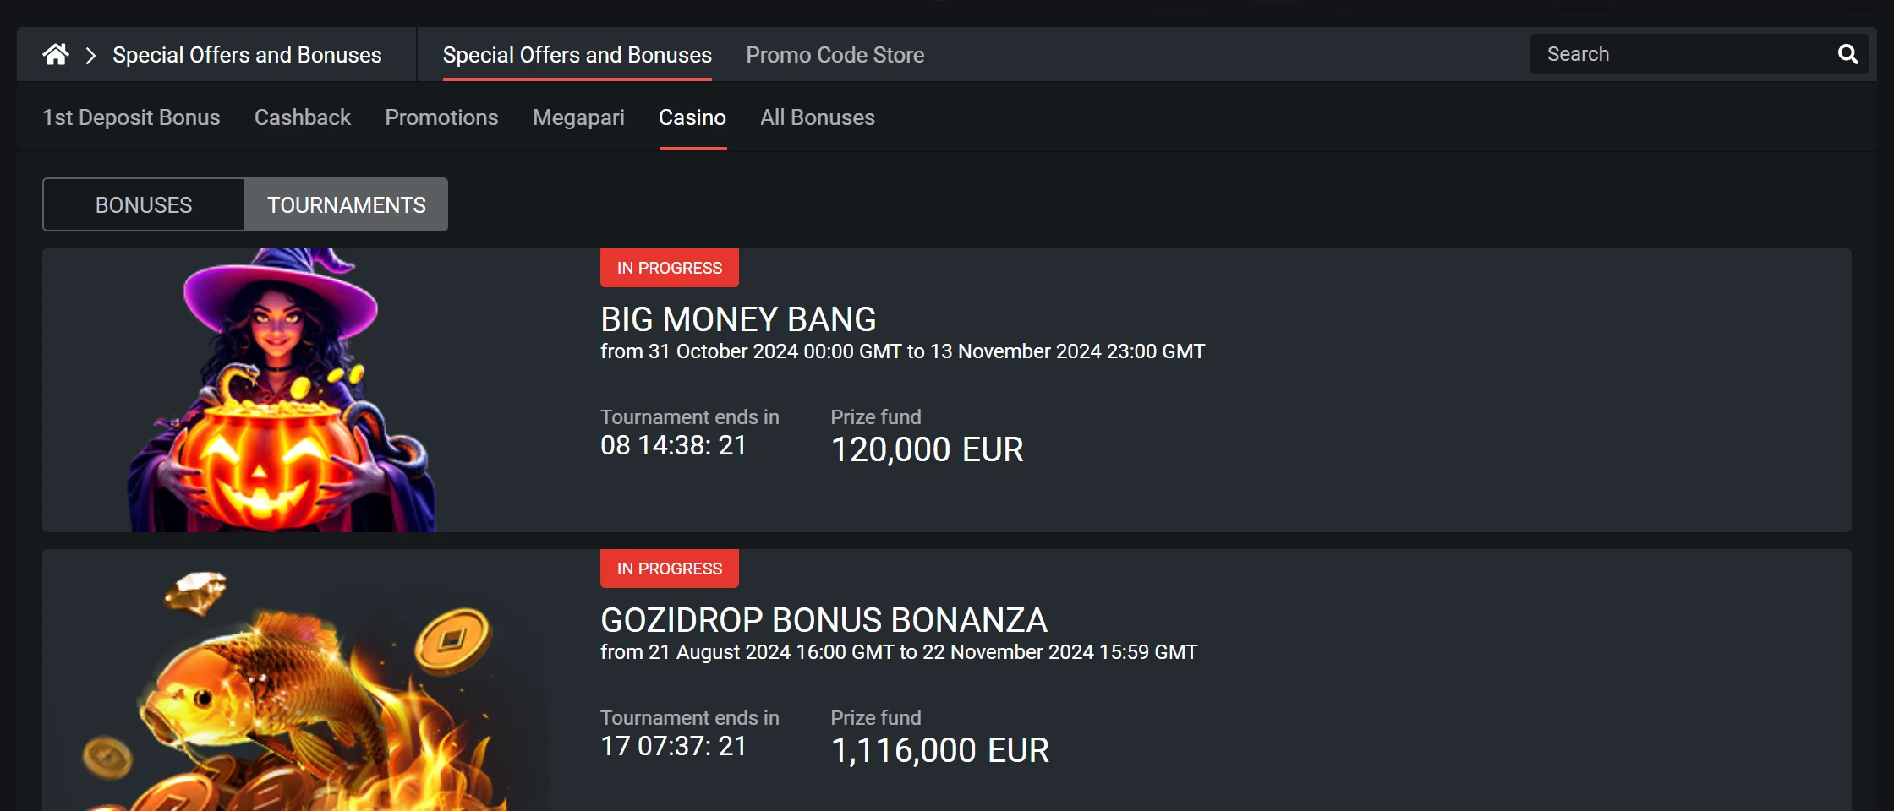Open the GOZIDROP BONUS BONANZA tournament
The height and width of the screenshot is (811, 1894).
click(x=824, y=621)
